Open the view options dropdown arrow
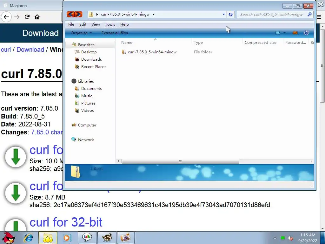325x244 pixels. pyautogui.click(x=284, y=33)
